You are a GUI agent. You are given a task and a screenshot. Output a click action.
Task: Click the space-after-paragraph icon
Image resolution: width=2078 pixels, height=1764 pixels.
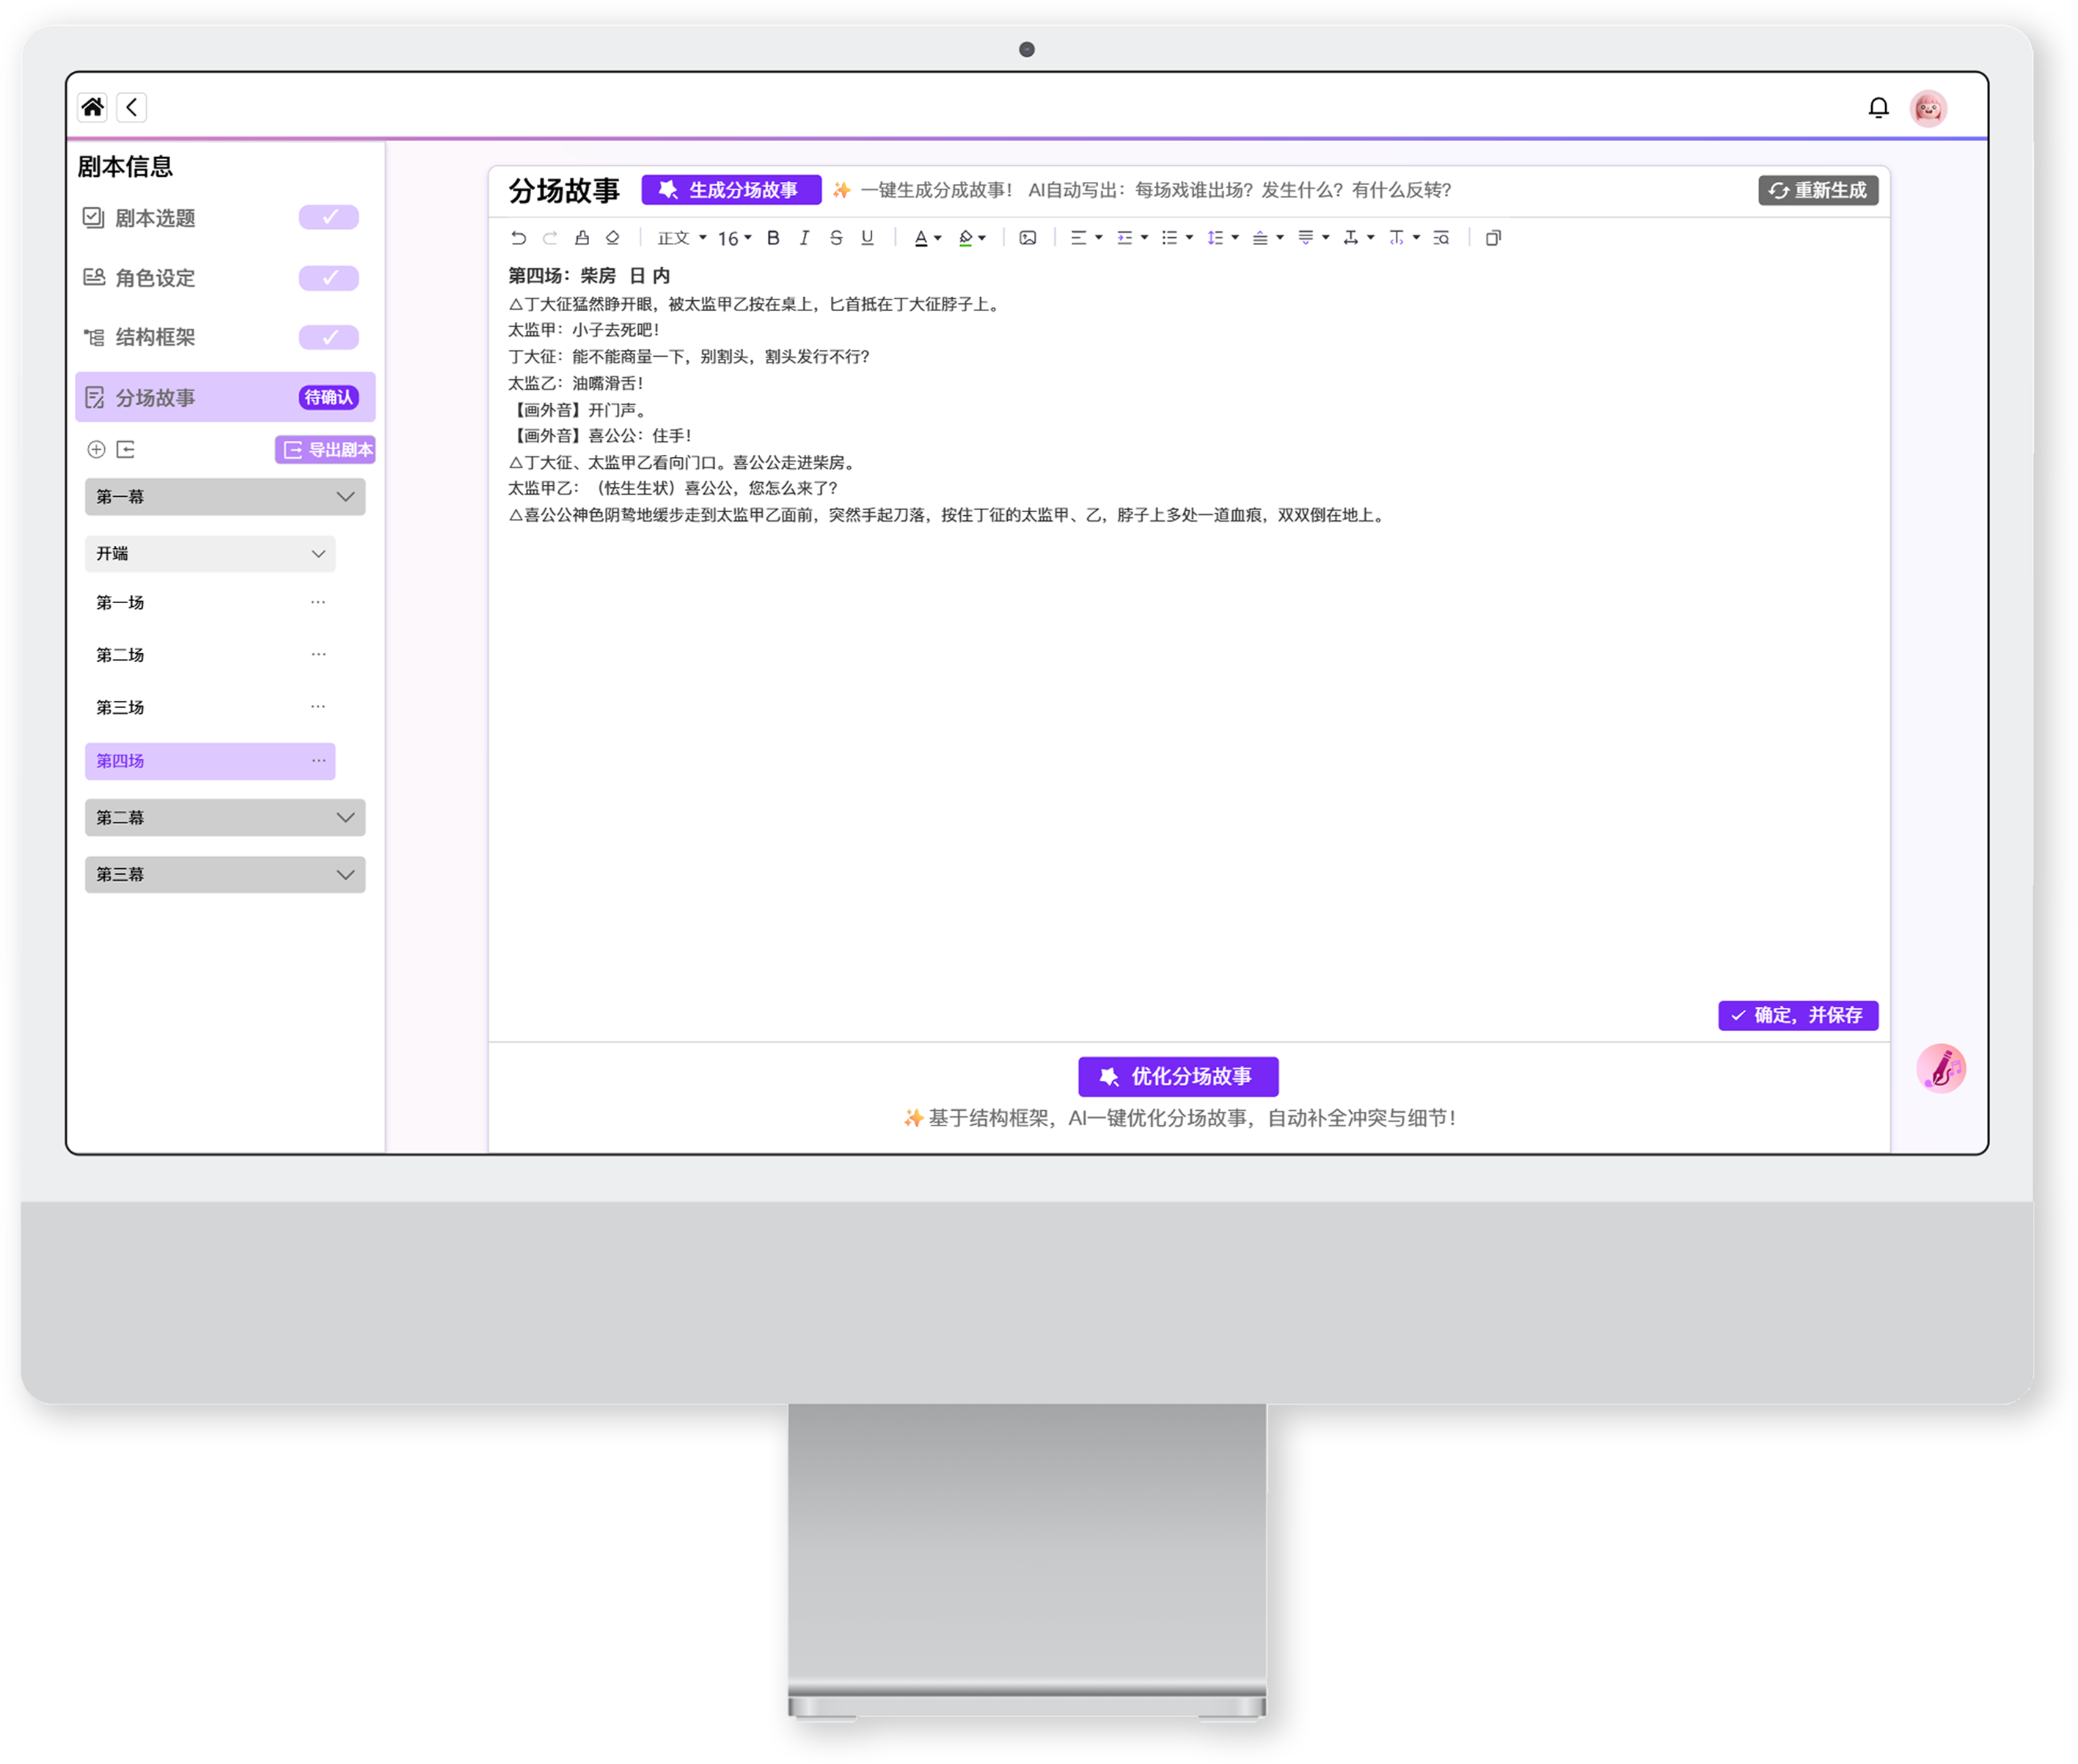pos(1306,238)
